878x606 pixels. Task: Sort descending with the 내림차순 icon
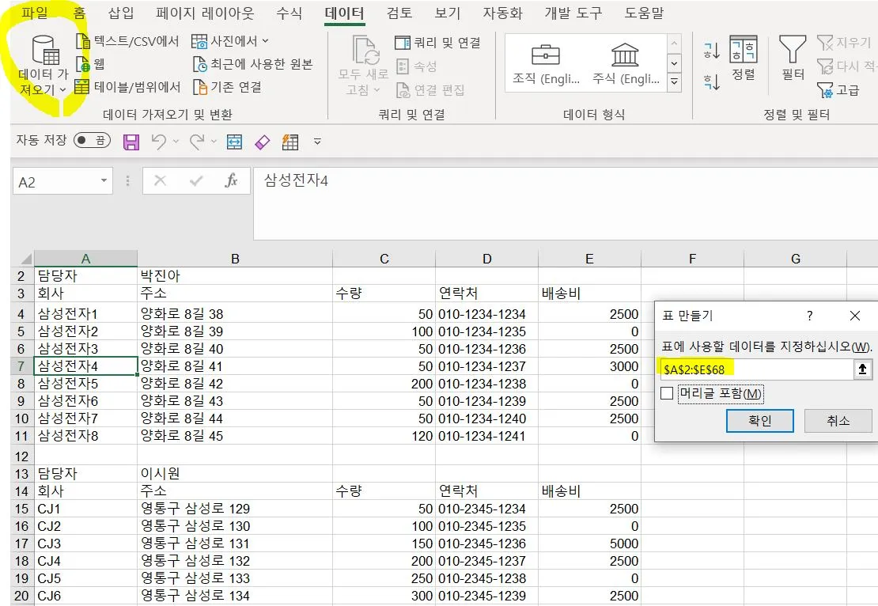point(712,82)
